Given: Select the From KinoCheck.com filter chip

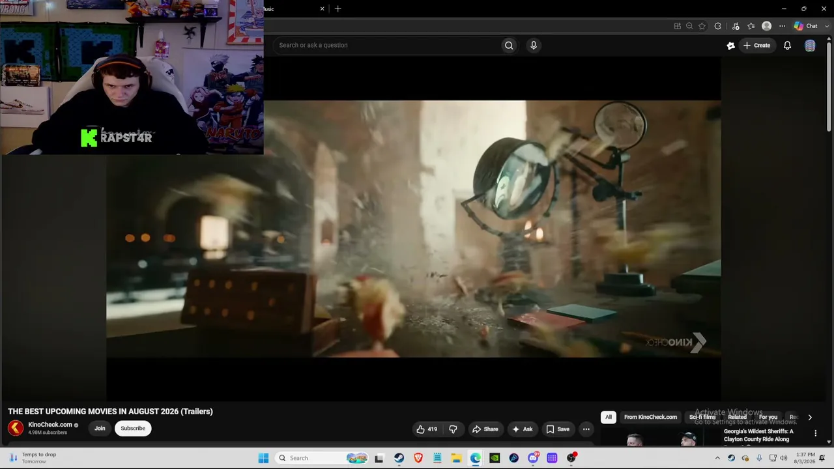Looking at the screenshot, I should [x=650, y=418].
